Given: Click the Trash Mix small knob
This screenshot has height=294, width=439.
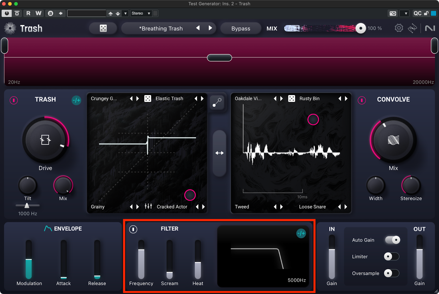Looking at the screenshot, I should click(x=63, y=185).
